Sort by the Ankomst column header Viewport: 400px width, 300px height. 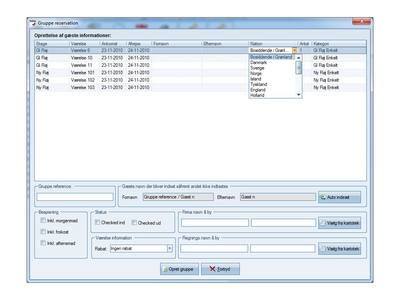[x=112, y=44]
